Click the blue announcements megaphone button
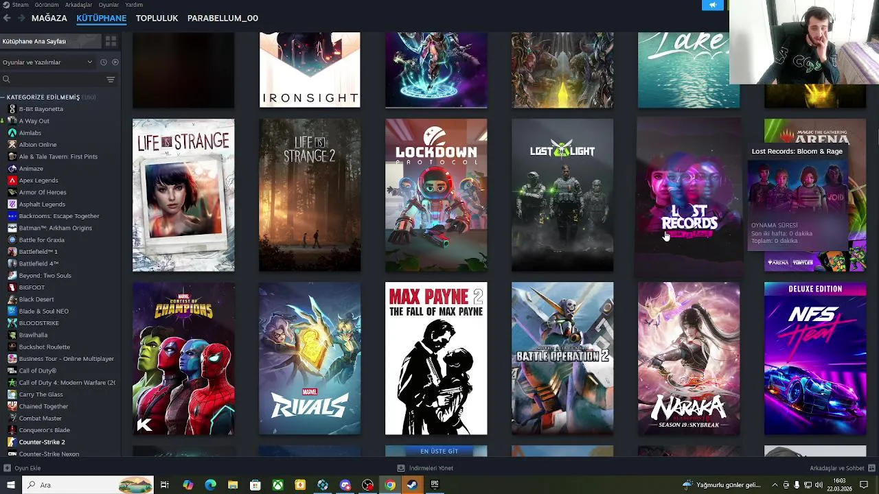 [712, 5]
